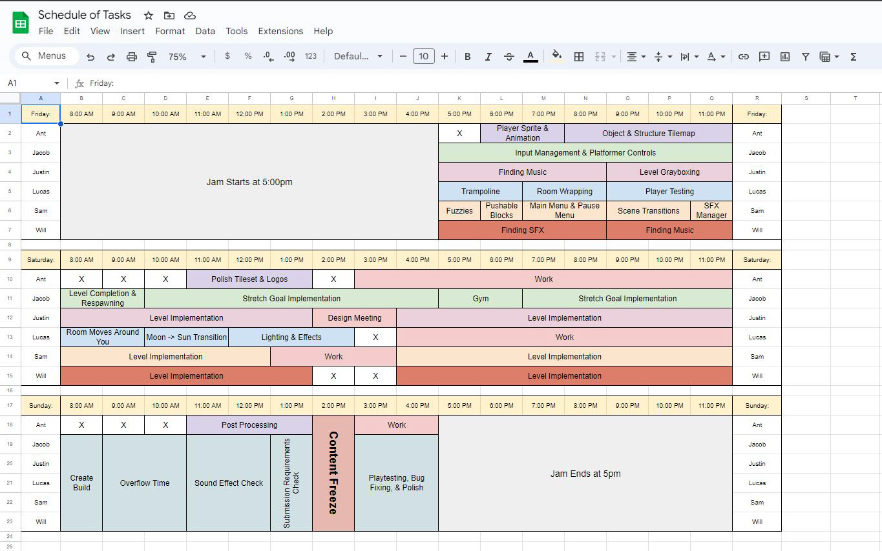This screenshot has height=551, width=882.
Task: Open the fill color bucket
Action: click(557, 57)
